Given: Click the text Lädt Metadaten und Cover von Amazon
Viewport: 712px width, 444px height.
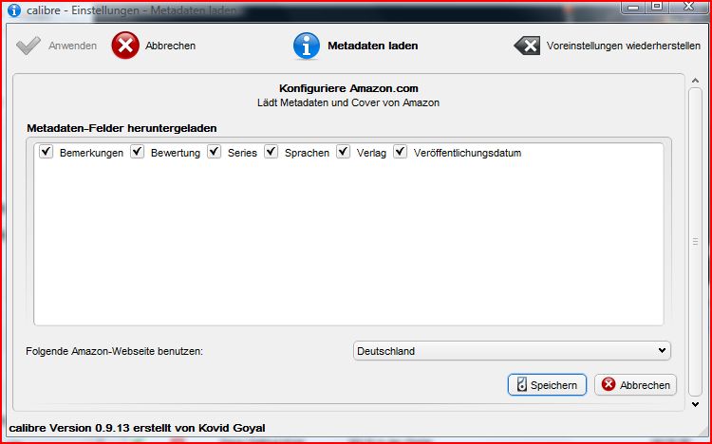Looking at the screenshot, I should pos(348,102).
